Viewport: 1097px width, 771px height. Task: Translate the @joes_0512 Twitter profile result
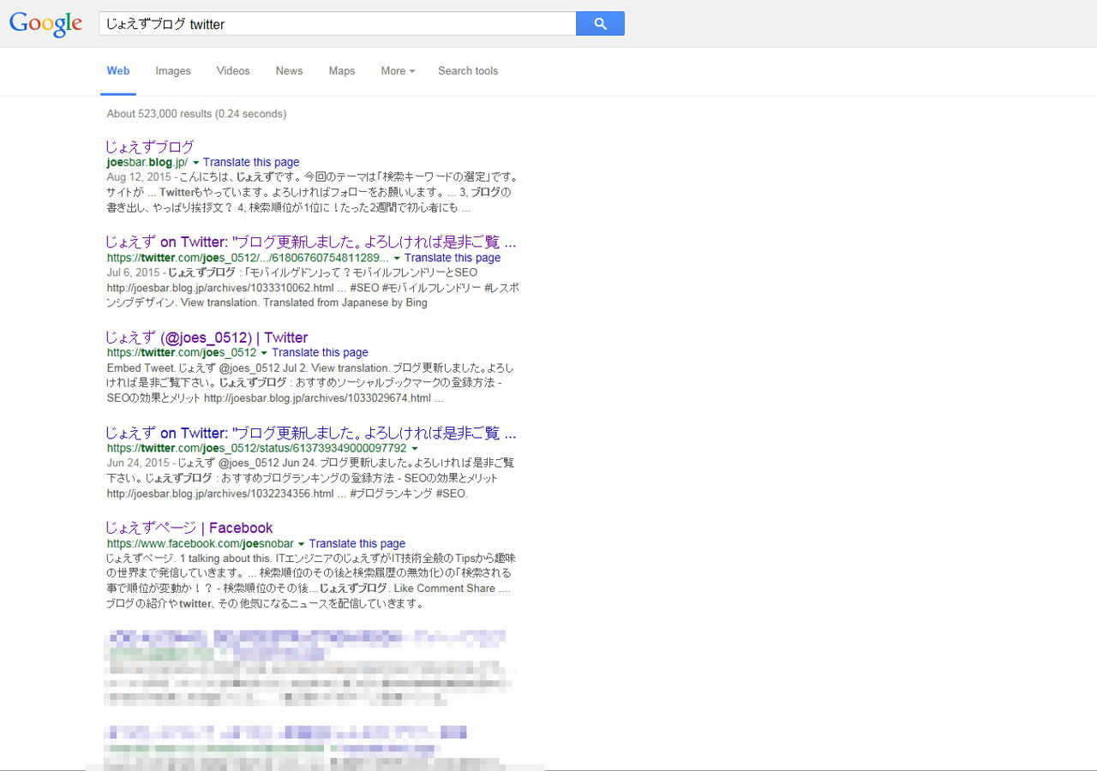tap(320, 352)
